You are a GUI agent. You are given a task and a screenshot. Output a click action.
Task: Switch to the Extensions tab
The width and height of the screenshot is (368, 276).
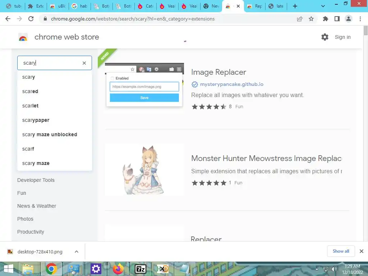(36, 6)
